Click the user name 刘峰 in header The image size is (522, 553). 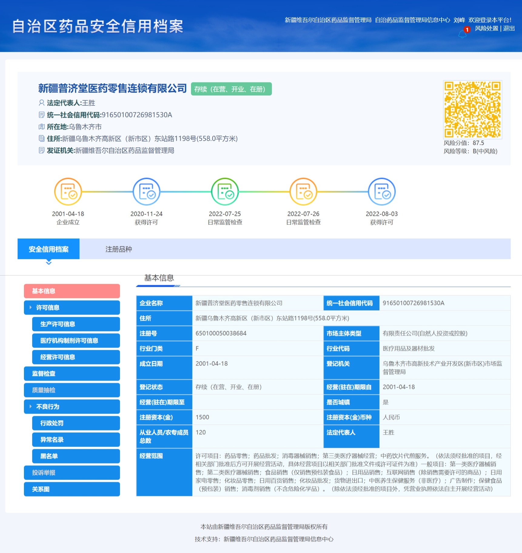459,20
